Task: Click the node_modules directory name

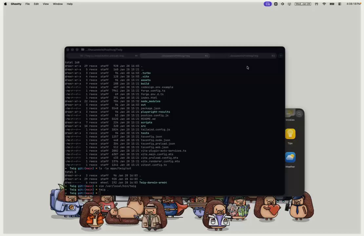Action: click(151, 101)
